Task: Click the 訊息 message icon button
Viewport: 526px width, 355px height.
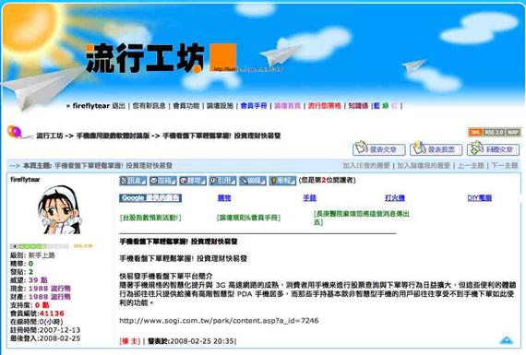Action: [x=133, y=181]
